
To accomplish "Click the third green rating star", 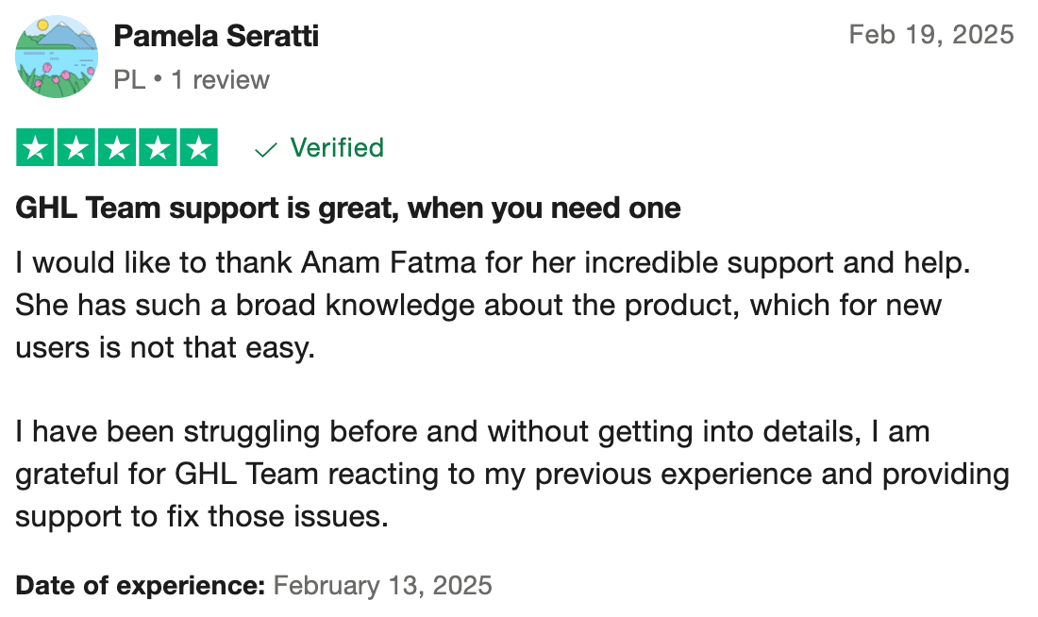I will (117, 148).
